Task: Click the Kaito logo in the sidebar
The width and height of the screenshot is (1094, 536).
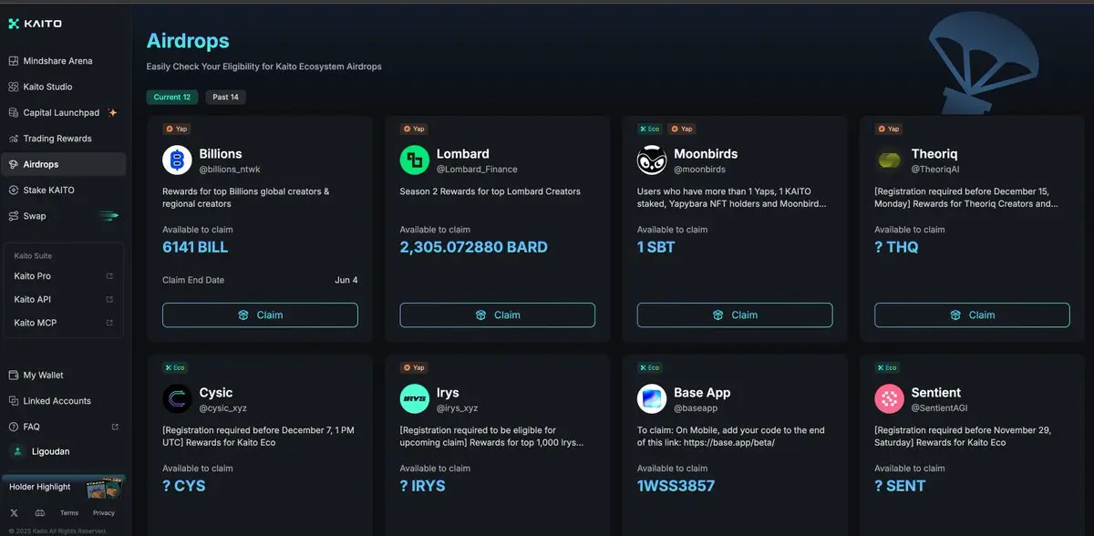Action: (36, 24)
